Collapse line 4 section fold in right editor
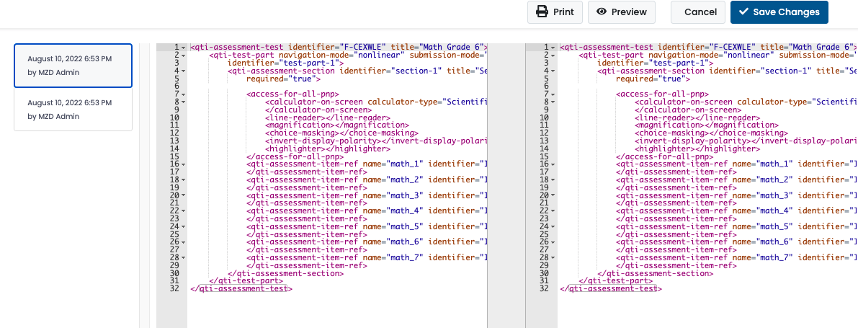 (x=553, y=71)
